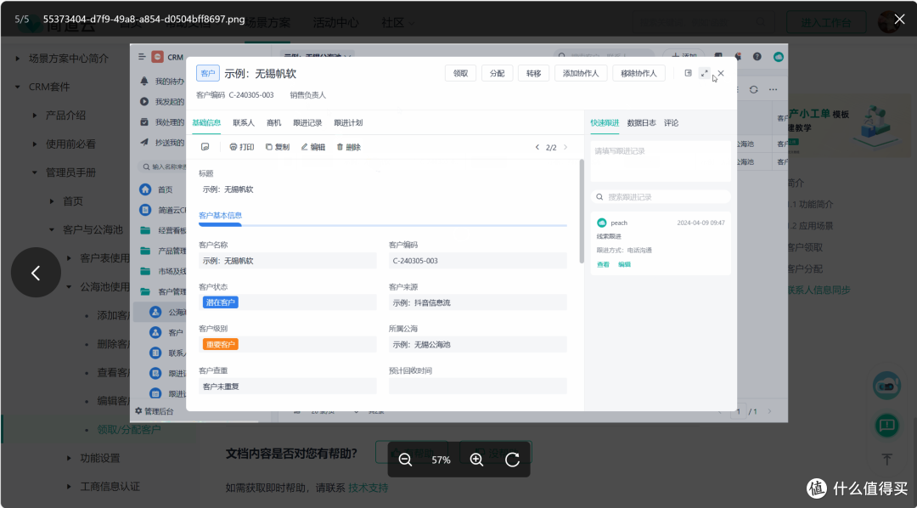Screen dimensions: 917x508
Task: Click the 潜在客户 status tag
Action: coord(221,302)
